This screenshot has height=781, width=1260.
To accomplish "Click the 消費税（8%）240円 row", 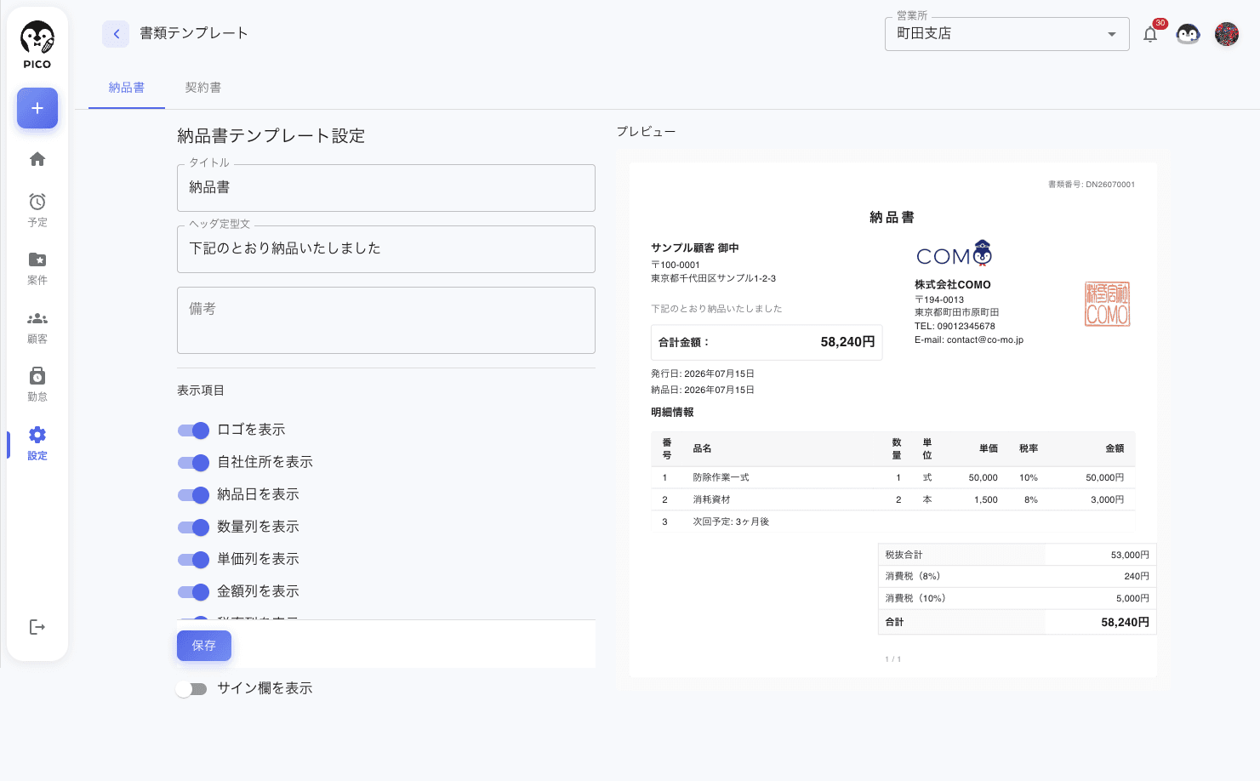I will pos(1017,577).
